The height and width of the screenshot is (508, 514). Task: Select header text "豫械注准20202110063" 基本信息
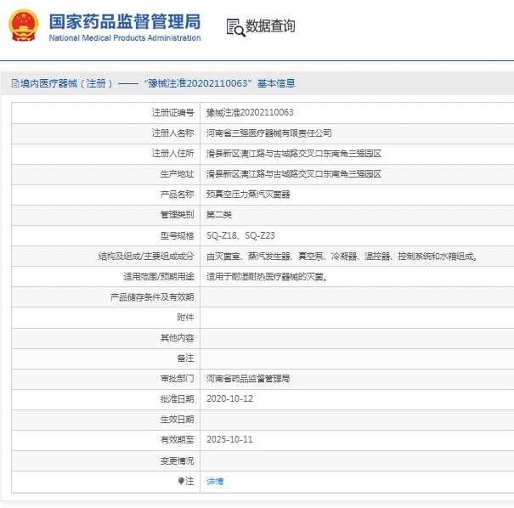click(x=220, y=83)
